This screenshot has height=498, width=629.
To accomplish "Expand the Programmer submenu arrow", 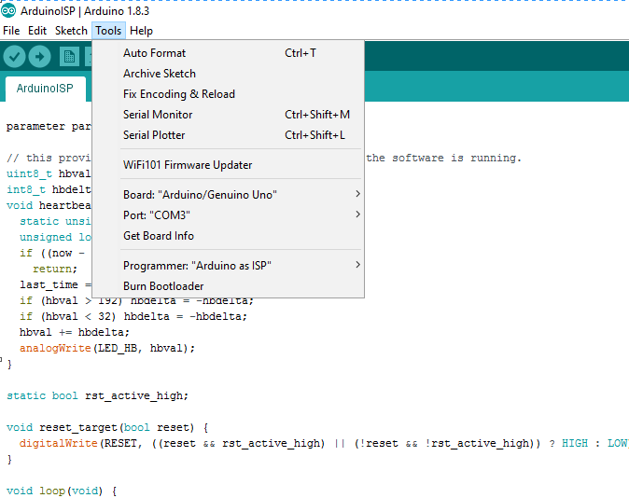I will pos(356,266).
